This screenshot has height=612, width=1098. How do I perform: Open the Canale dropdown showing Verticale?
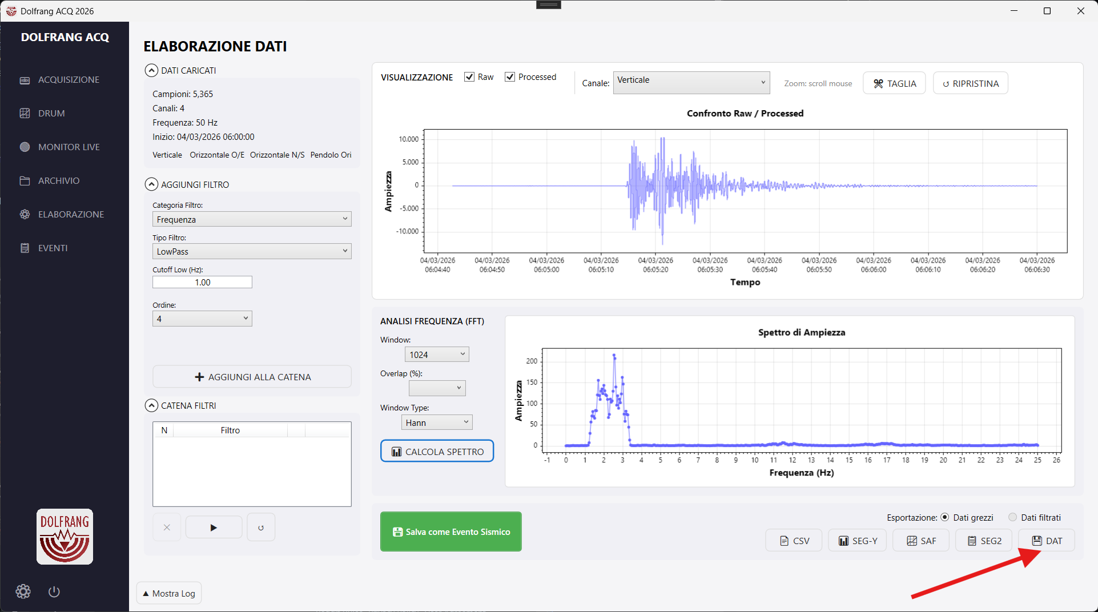[691, 83]
